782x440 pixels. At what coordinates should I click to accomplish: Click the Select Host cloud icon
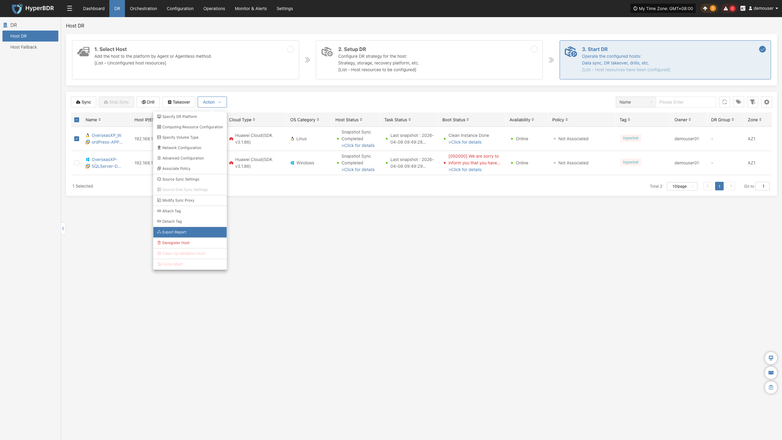[x=83, y=52]
